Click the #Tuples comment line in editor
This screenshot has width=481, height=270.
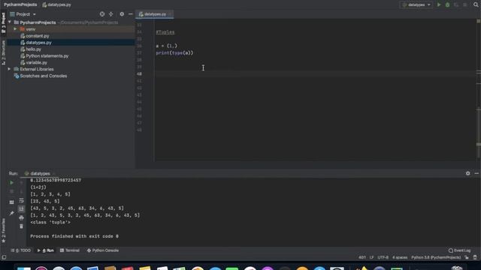click(x=165, y=32)
